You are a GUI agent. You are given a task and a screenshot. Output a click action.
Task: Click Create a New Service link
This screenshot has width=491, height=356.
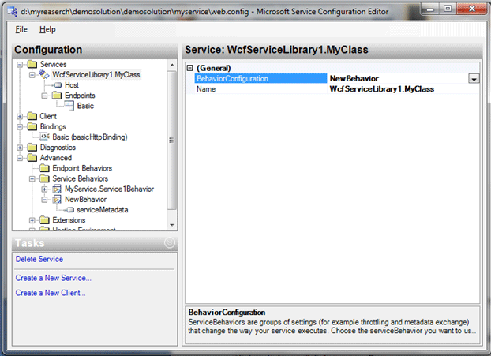(53, 278)
